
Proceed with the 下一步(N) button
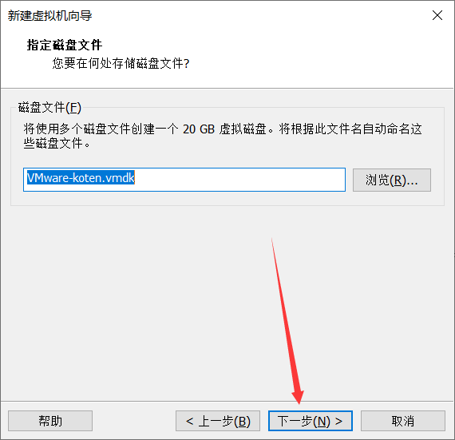pyautogui.click(x=311, y=421)
